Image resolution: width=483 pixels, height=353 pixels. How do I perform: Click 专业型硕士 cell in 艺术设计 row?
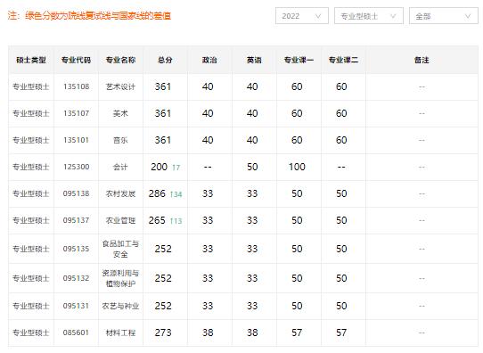(31, 86)
